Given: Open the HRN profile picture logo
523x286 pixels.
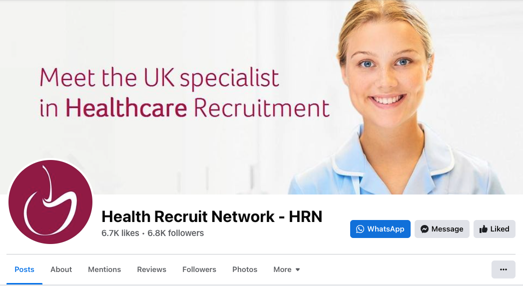Looking at the screenshot, I should pyautogui.click(x=50, y=202).
